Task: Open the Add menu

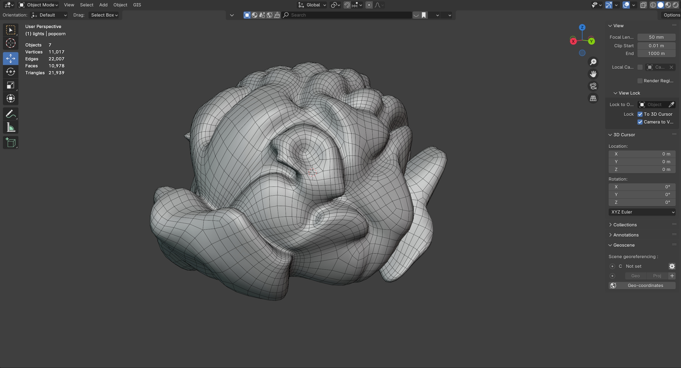Action: click(103, 5)
